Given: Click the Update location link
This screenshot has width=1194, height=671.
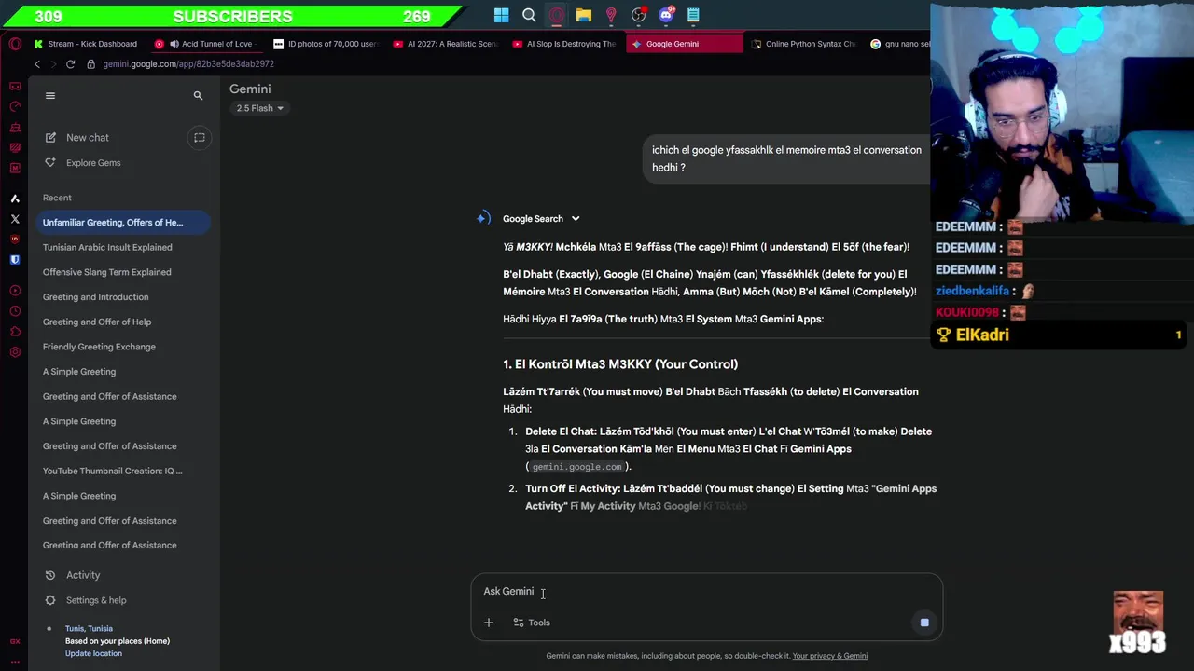Looking at the screenshot, I should pos(93,653).
